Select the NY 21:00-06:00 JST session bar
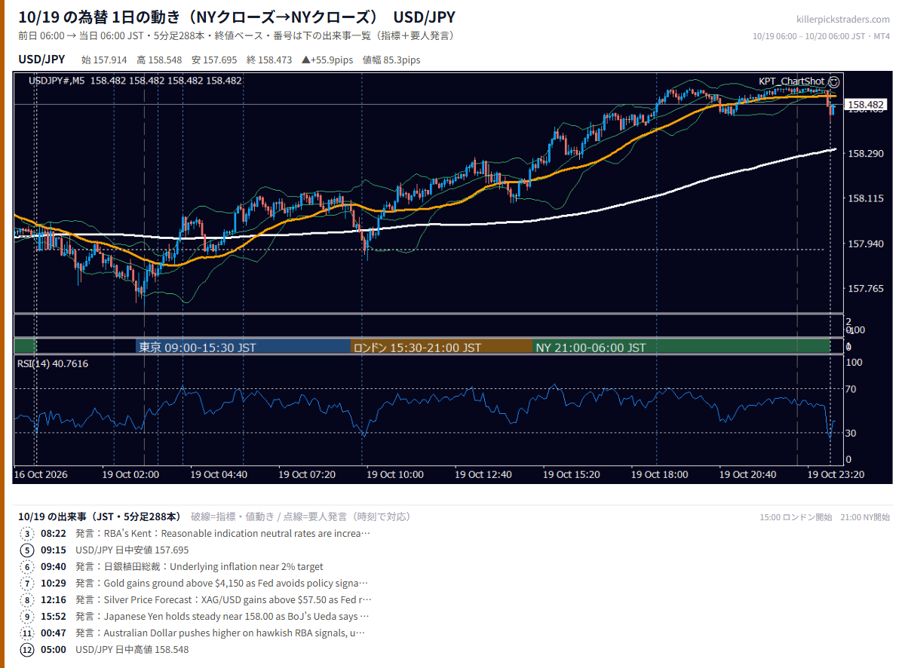 click(x=681, y=348)
